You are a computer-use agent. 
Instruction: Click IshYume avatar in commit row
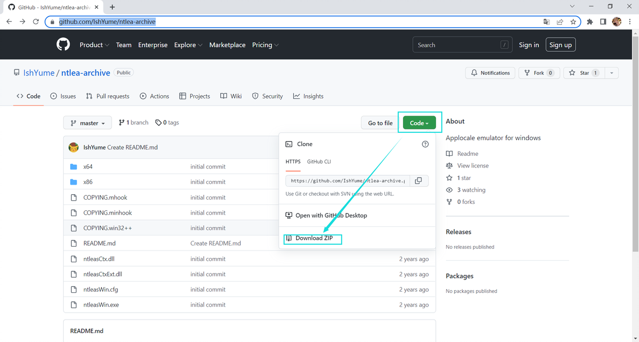pos(74,147)
